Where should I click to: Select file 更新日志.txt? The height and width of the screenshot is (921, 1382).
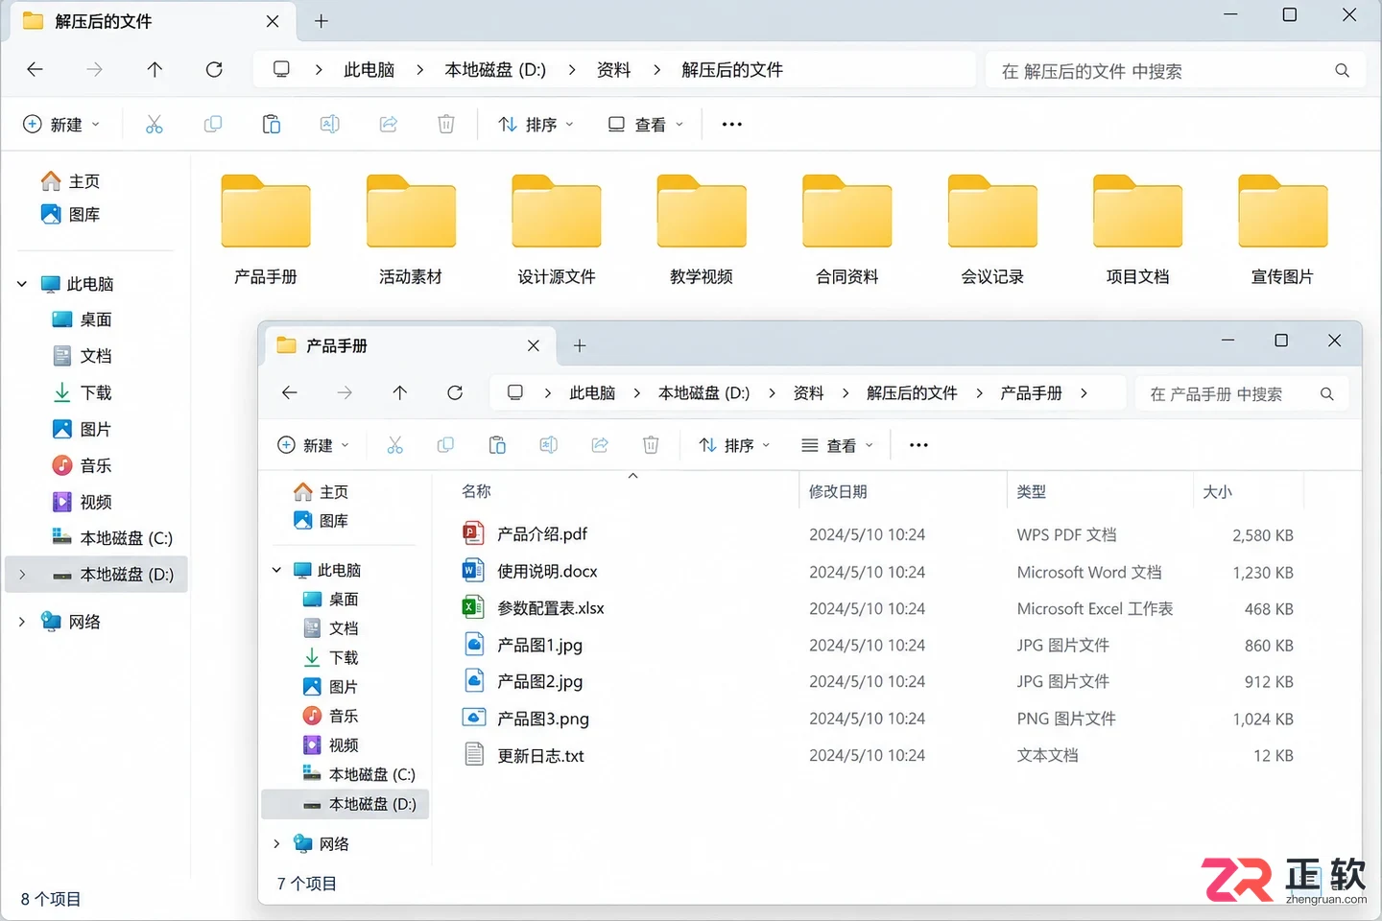[x=878, y=756]
